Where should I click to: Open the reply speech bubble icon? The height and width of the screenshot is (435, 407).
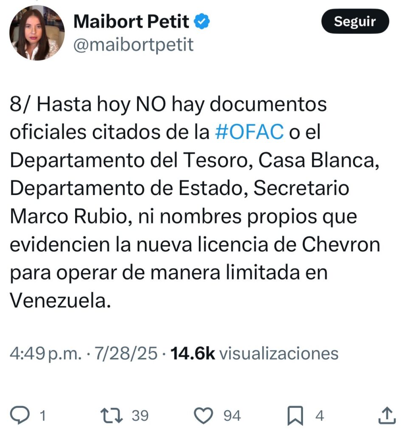coord(20,415)
